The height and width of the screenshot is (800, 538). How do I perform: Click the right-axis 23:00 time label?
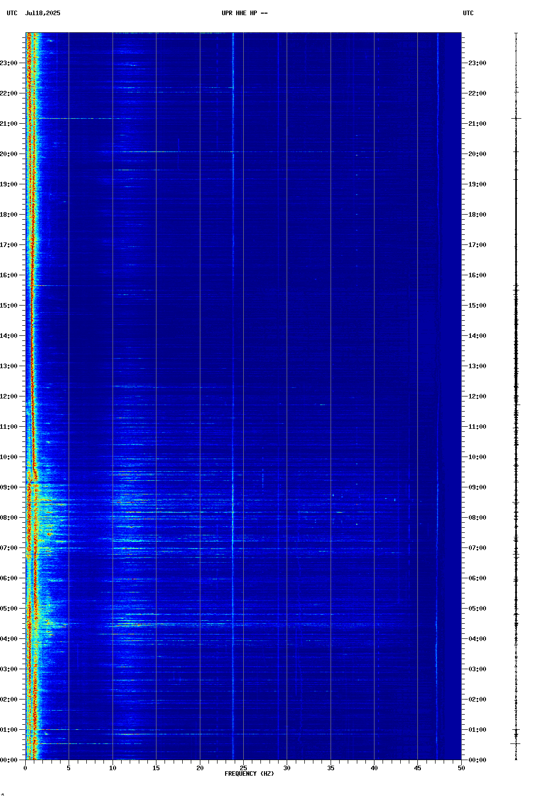477,63
